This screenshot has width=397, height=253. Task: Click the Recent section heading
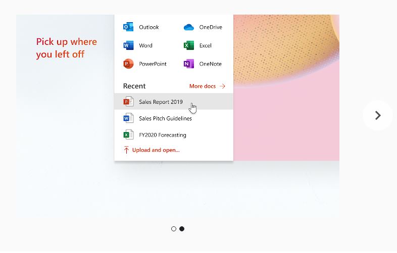pyautogui.click(x=134, y=86)
